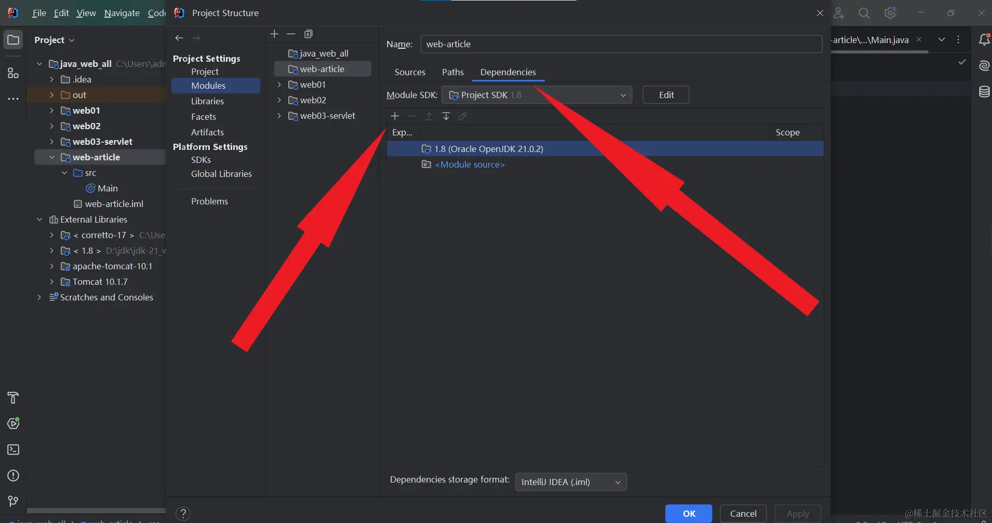Open the View menu

86,13
